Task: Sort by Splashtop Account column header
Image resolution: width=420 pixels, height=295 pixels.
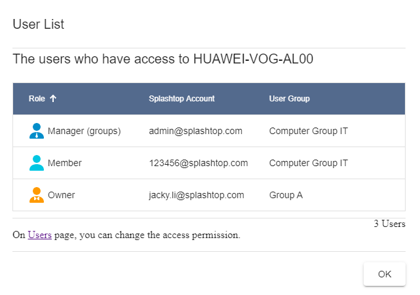Action: tap(181, 98)
